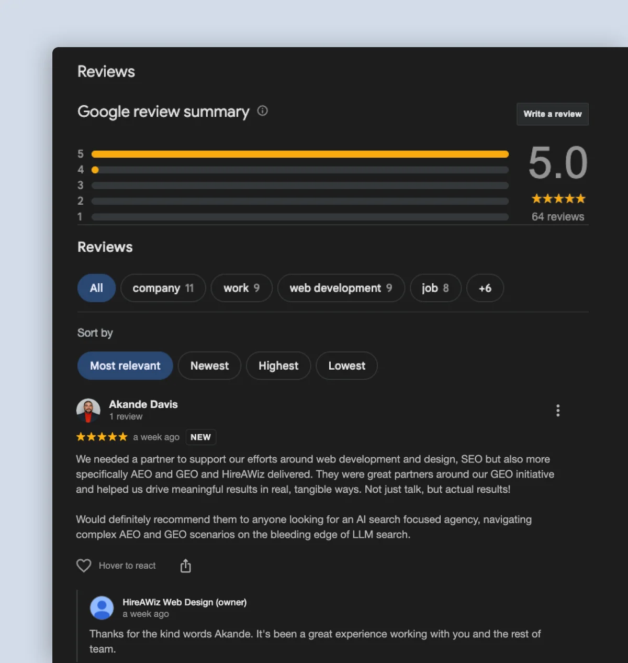Sort reviews by Most relevant

[x=125, y=366]
